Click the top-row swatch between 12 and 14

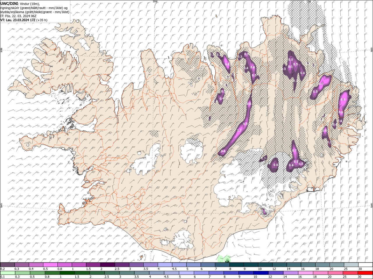pyautogui.click(x=279, y=265)
